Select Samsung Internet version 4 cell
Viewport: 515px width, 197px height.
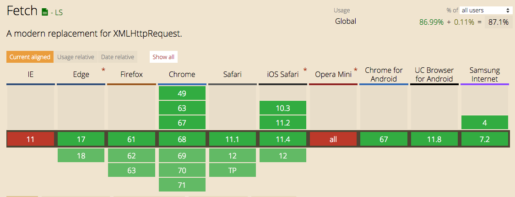(485, 122)
